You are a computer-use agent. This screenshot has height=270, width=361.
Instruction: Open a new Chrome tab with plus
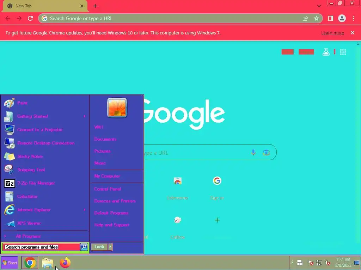click(x=95, y=6)
